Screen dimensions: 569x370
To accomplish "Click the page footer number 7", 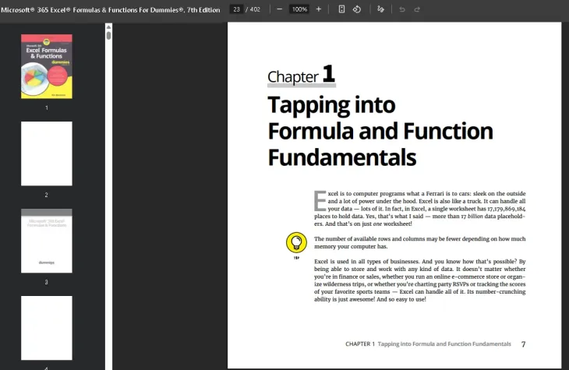I will [523, 344].
